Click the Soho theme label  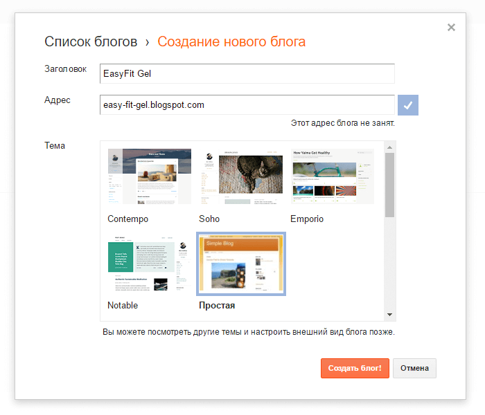pos(209,219)
